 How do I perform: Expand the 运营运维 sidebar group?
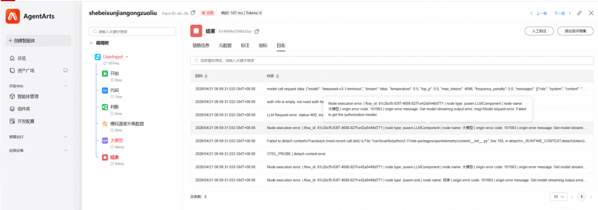[x=65, y=151]
